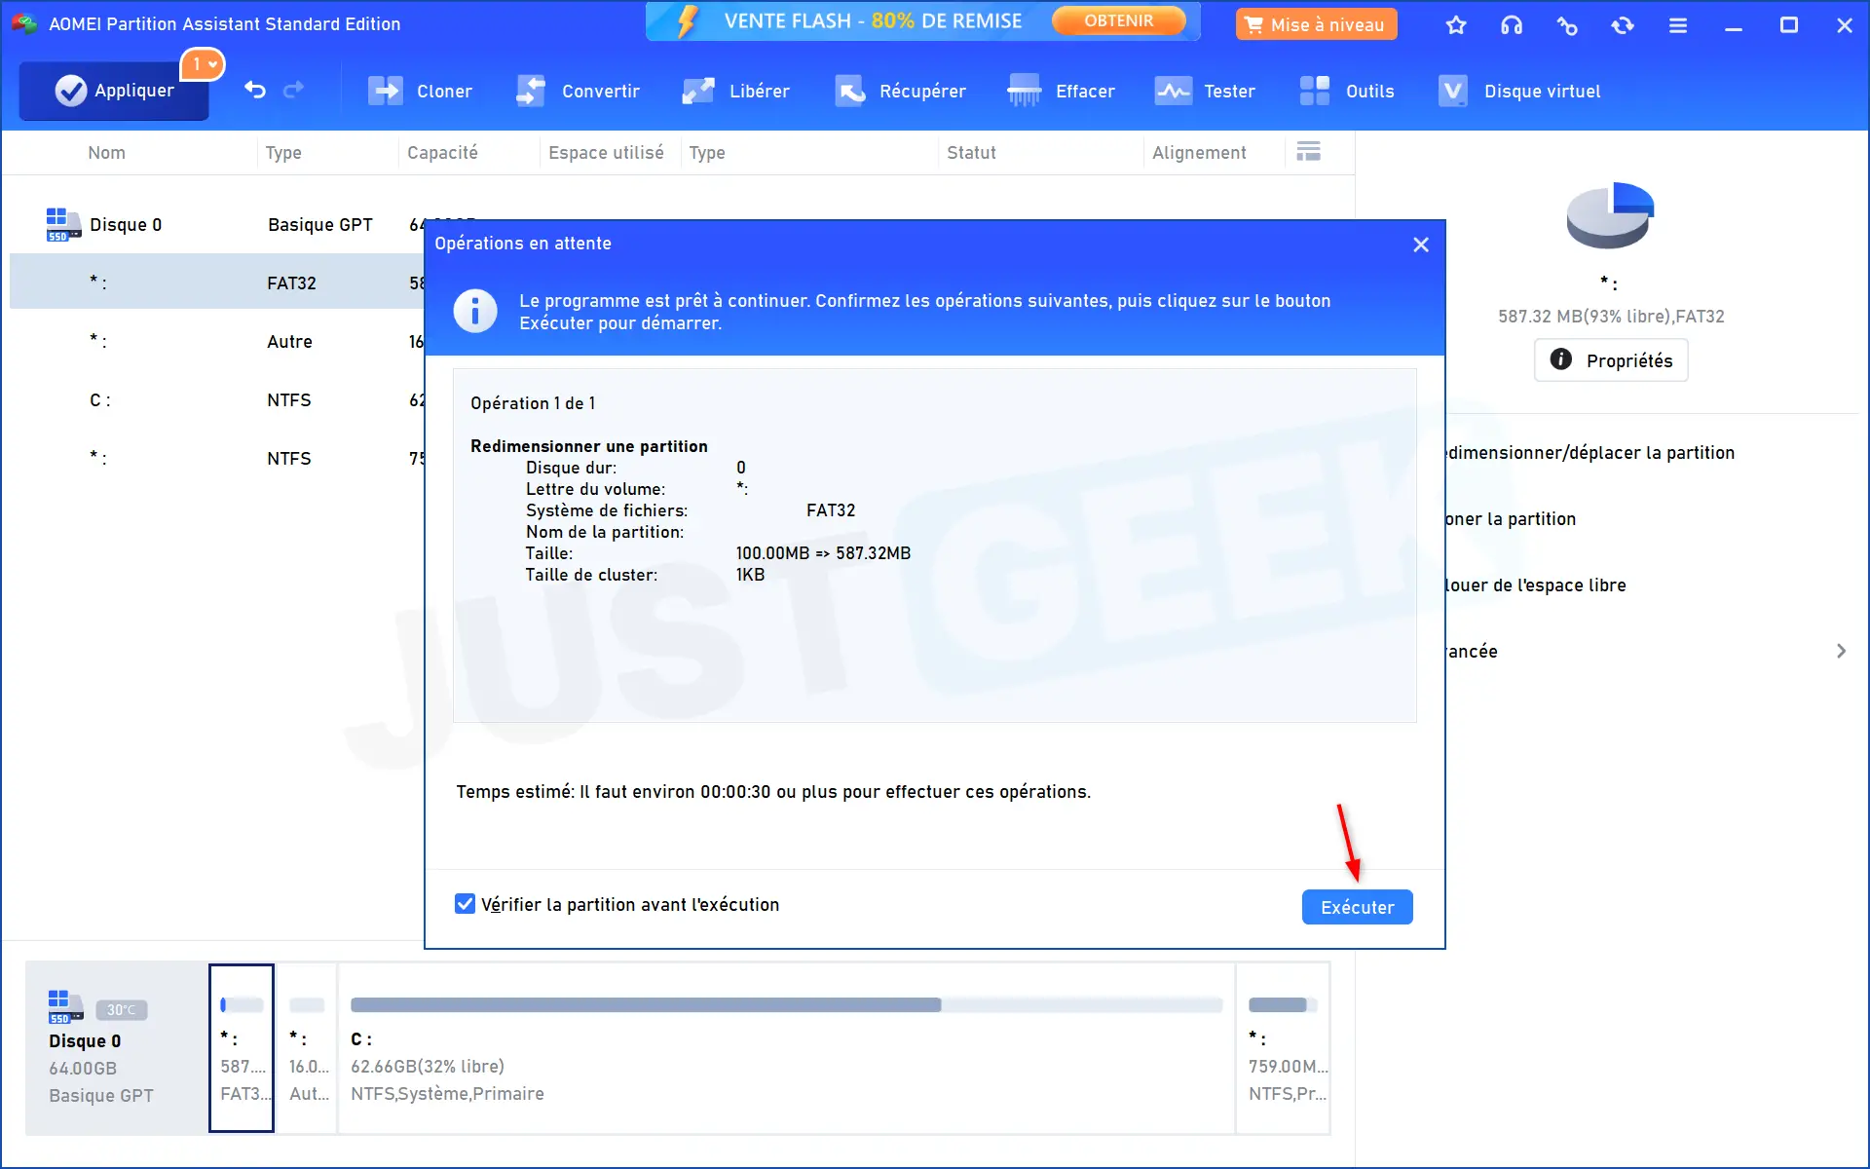This screenshot has height=1169, width=1870.
Task: Click the Alignement column header
Action: pyautogui.click(x=1199, y=153)
